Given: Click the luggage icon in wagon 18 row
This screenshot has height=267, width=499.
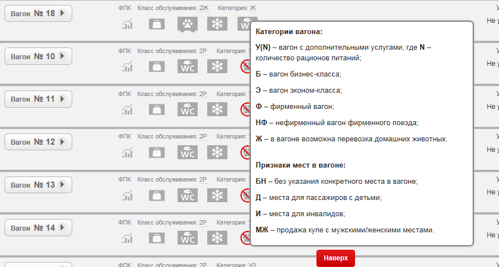Looking at the screenshot, I should pos(157,24).
